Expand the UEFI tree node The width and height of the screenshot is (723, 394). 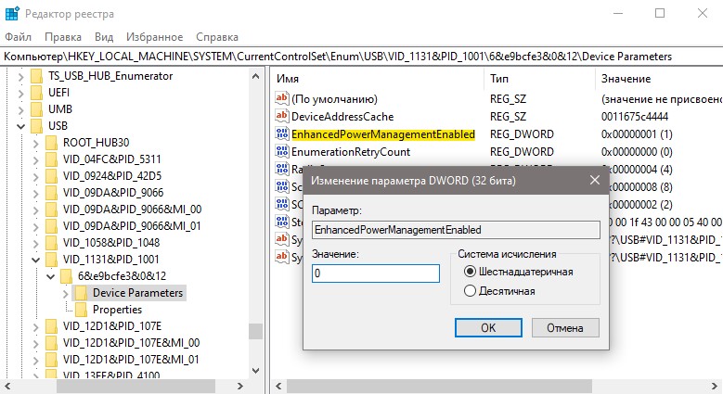(x=20, y=93)
